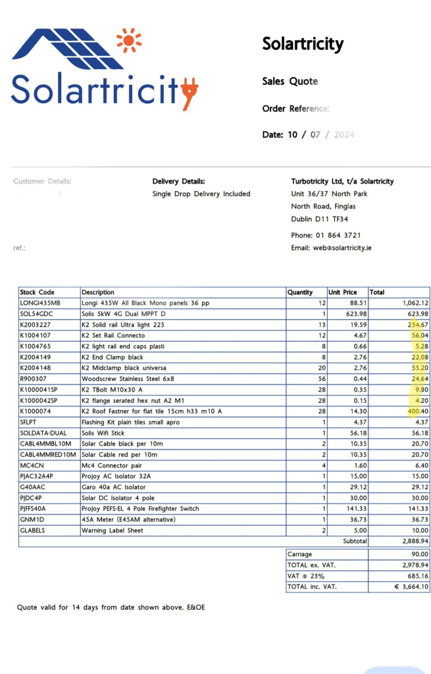Viewport: 431px width, 674px height.
Task: Click 'Longi 435W All Black Mono panels' description
Action: (145, 303)
